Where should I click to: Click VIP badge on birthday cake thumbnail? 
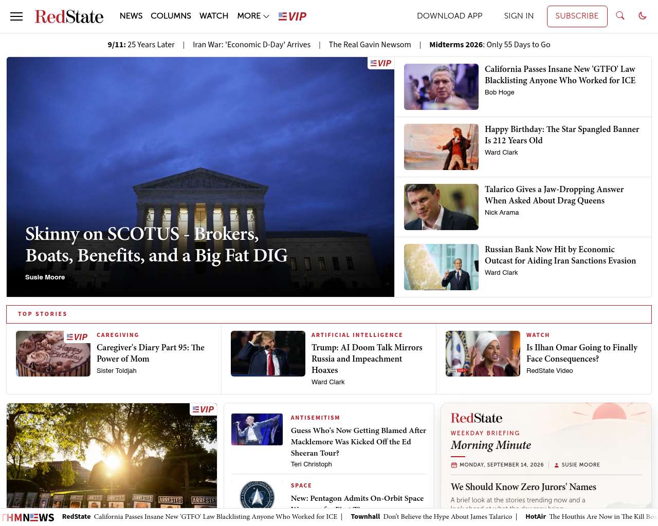point(77,337)
